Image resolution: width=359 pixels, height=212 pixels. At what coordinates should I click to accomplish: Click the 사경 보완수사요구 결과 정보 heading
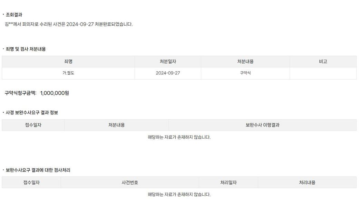click(x=32, y=113)
